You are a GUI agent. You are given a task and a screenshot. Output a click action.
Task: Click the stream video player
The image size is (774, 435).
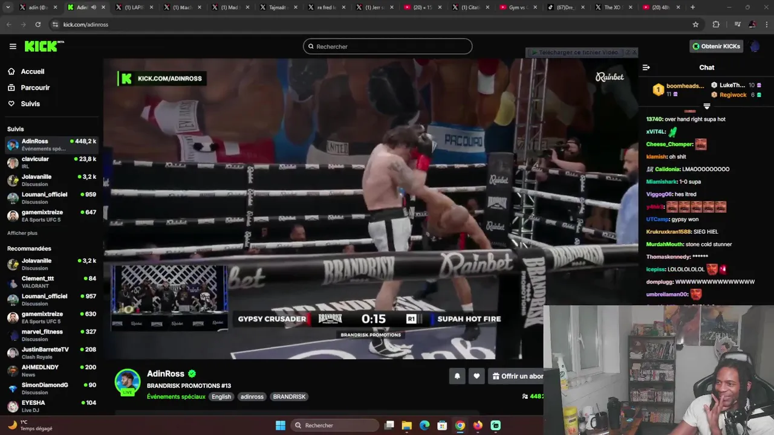370,208
